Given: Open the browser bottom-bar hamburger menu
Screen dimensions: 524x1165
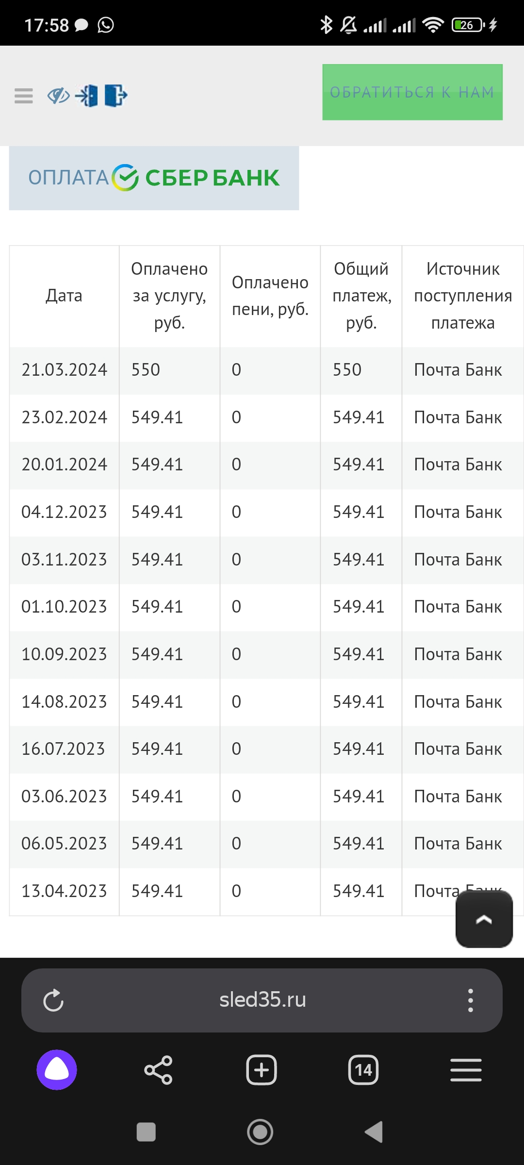Looking at the screenshot, I should [x=466, y=1070].
